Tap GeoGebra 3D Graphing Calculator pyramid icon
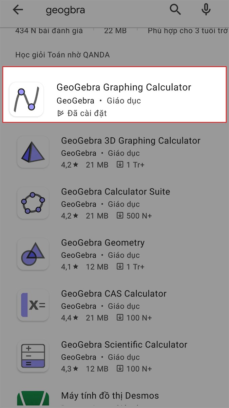This screenshot has width=229, height=408. point(33,152)
